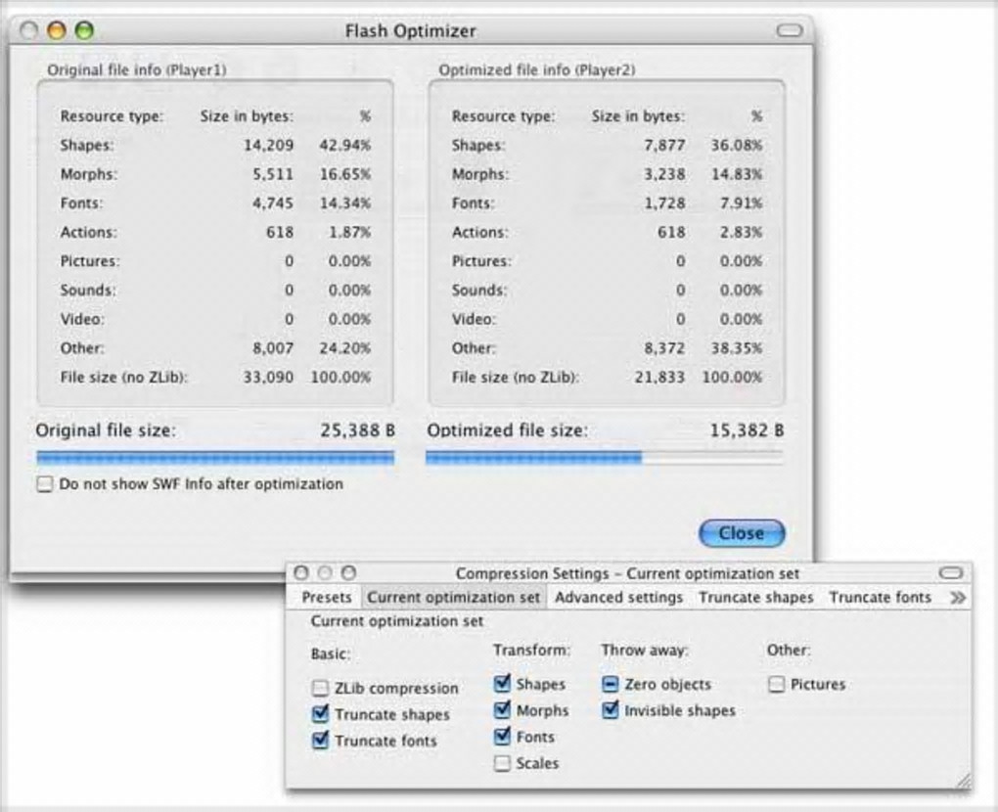The image size is (998, 812).
Task: Switch to the Presets tab
Action: pos(327,598)
